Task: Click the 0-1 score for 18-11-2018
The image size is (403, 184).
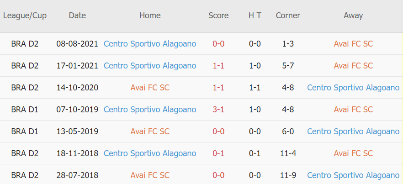Action: coord(218,153)
